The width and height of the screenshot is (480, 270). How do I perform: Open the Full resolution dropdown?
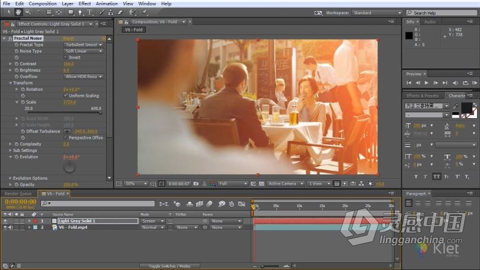232,183
